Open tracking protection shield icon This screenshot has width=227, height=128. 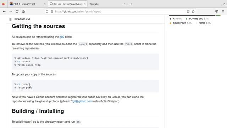click(47, 11)
